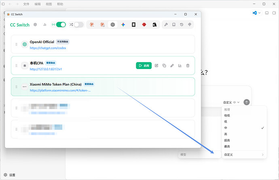Turn off the green proxy switch
This screenshot has width=279, height=180.
61,25
